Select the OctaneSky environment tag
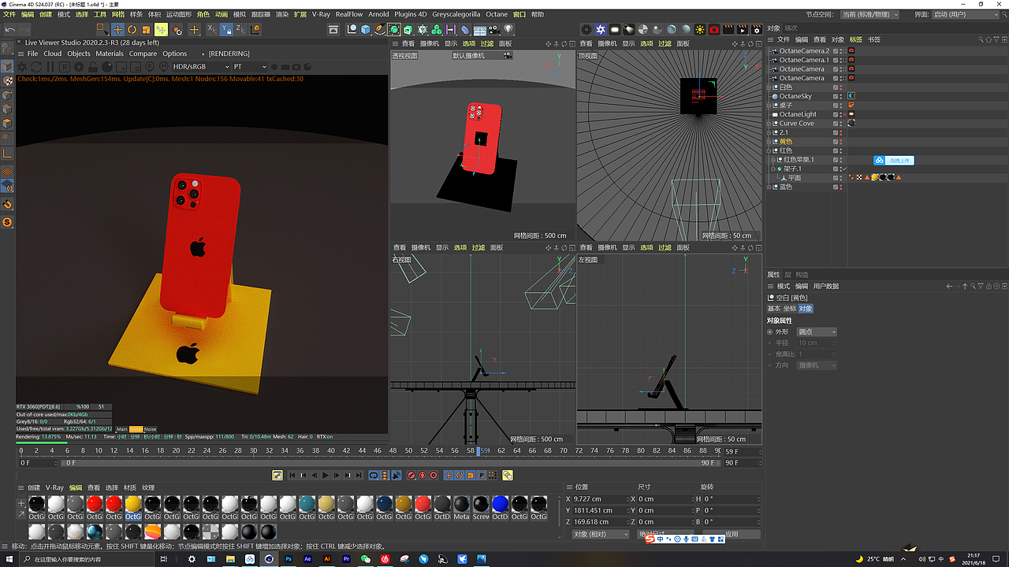 (x=851, y=96)
